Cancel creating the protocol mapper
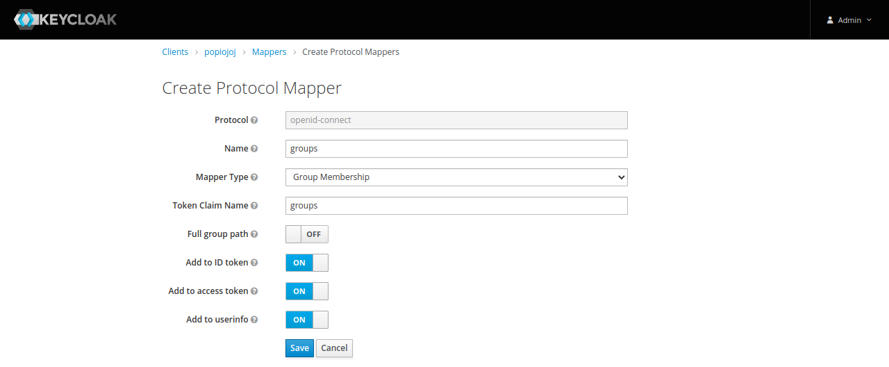The image size is (889, 367). click(x=334, y=348)
